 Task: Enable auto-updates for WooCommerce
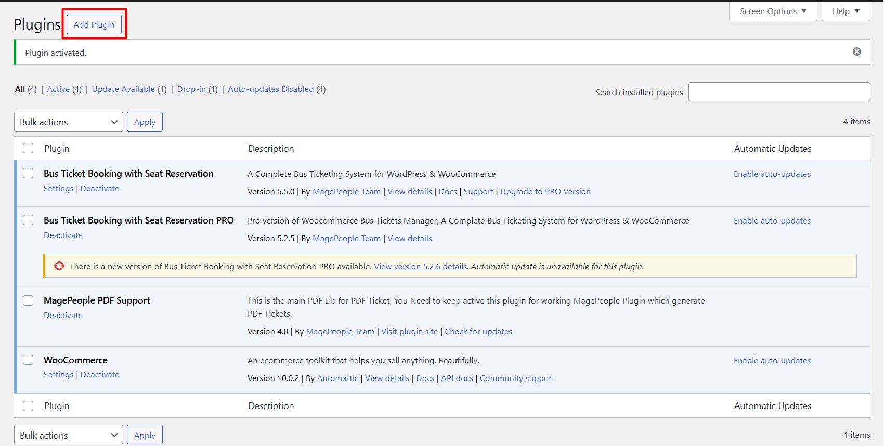pos(772,360)
